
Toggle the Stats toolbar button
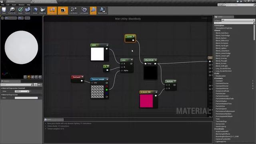point(93,10)
